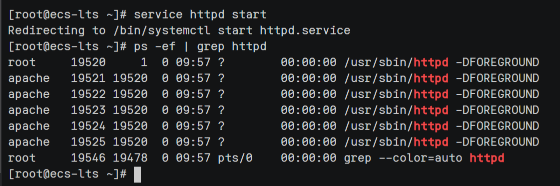Click 'grep --color=auto' command text
Image resolution: width=560 pixels, height=186 pixels.
(403, 158)
